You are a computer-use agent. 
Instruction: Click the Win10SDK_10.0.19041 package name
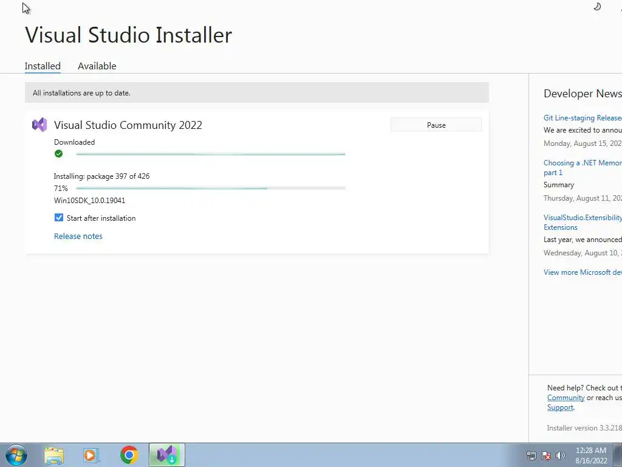pyautogui.click(x=90, y=200)
